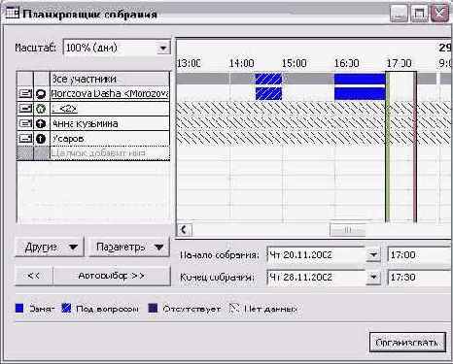Click the 15:00 time label on the timeline
The height and width of the screenshot is (364, 453).
click(295, 63)
